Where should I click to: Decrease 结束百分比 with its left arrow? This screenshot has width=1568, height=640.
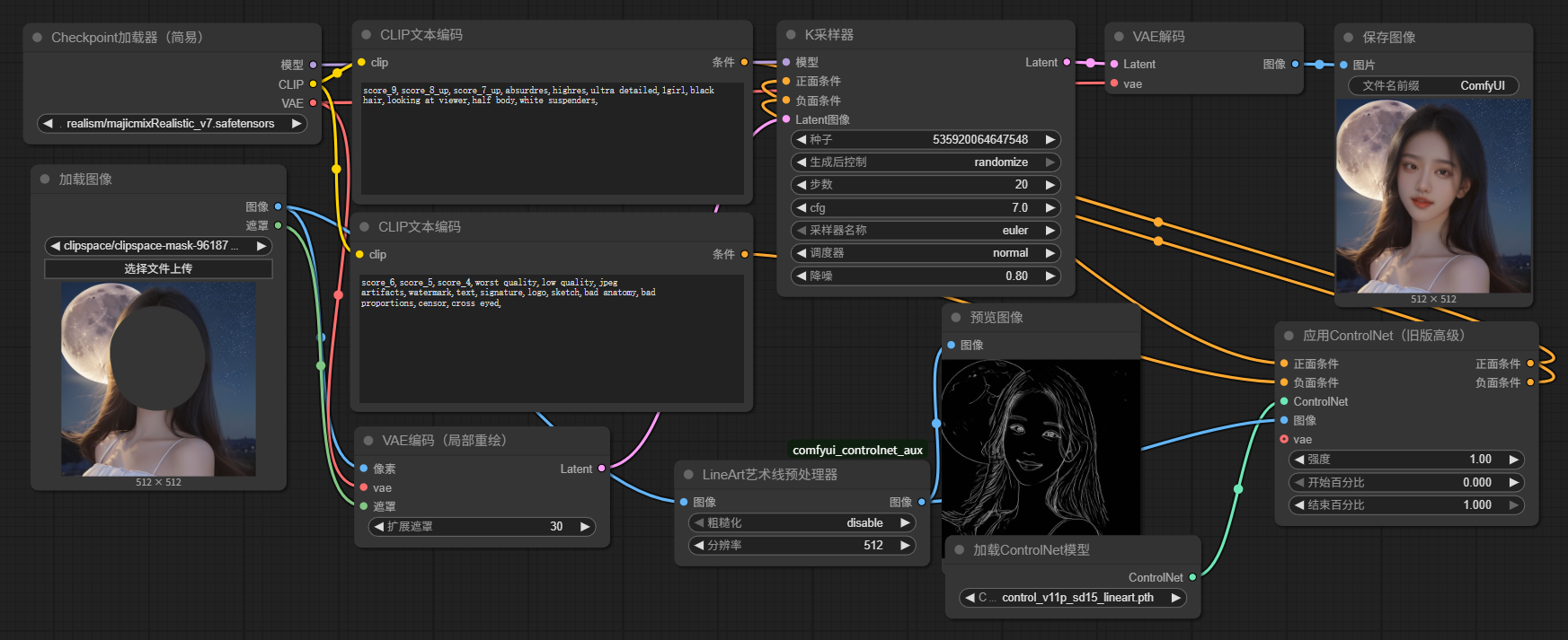1299,505
